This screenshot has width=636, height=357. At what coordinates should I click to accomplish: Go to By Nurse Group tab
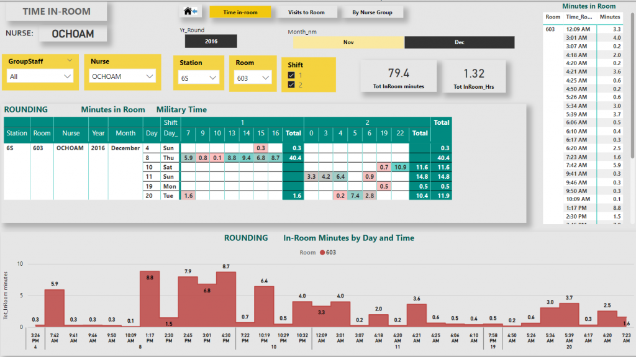(x=372, y=12)
